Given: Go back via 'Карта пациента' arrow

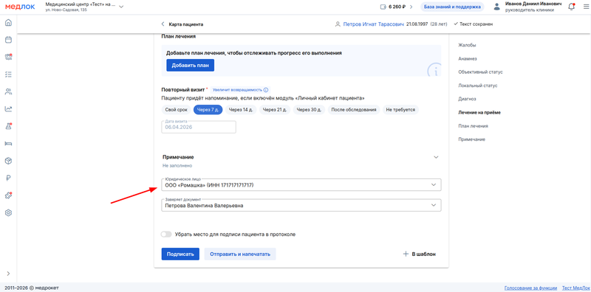Looking at the screenshot, I should click(x=163, y=24).
